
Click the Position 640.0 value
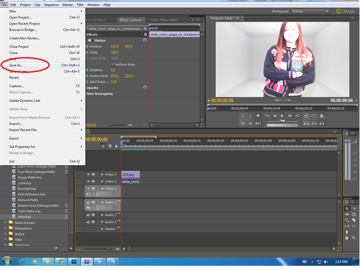click(114, 46)
